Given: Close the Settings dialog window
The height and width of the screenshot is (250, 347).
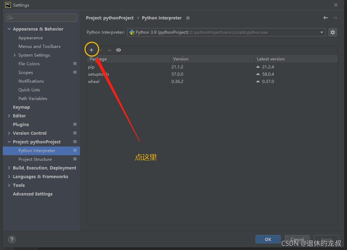Looking at the screenshot, I should 336,5.
